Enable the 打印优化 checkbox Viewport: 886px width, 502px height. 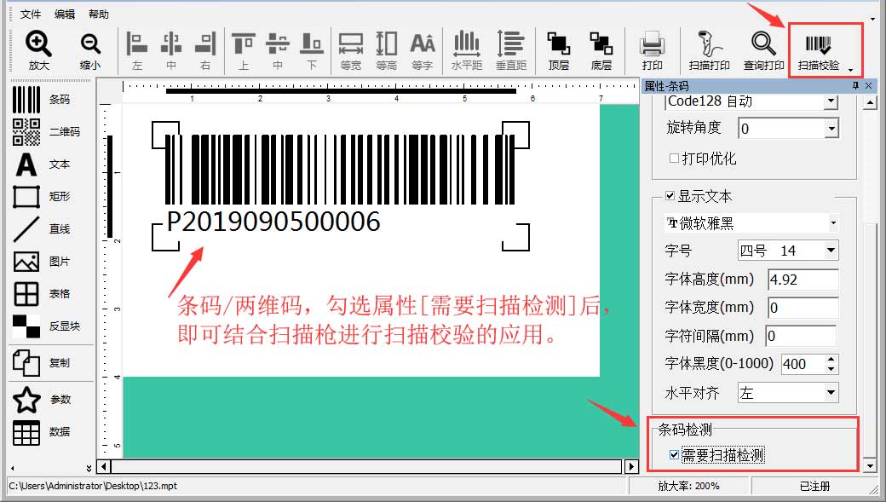tap(674, 159)
